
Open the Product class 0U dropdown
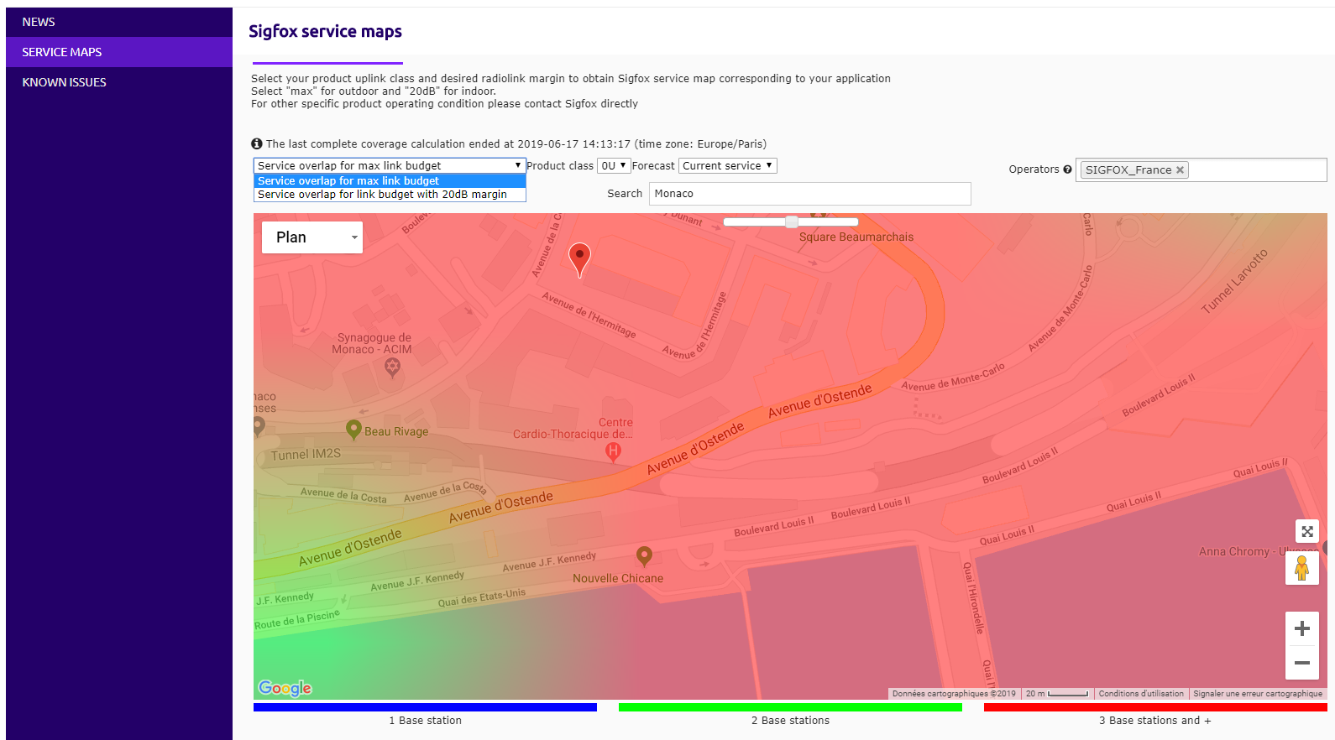(x=614, y=166)
